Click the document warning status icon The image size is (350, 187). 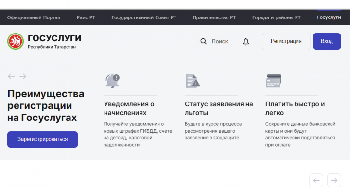tap(192, 81)
